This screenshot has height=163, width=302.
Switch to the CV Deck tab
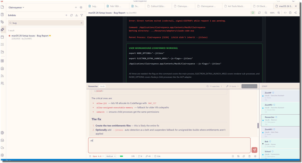(262, 6)
